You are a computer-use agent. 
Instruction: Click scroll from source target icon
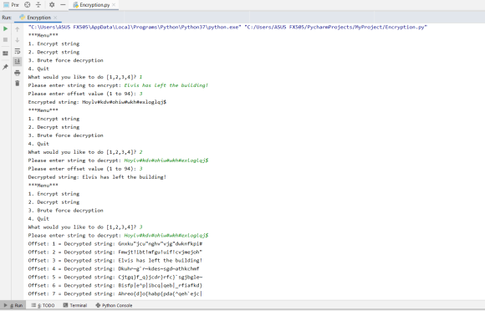point(28,5)
